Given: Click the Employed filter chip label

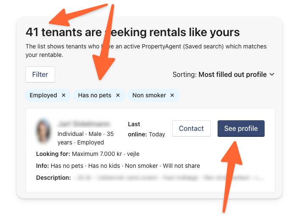Looking at the screenshot, I should click(43, 95).
